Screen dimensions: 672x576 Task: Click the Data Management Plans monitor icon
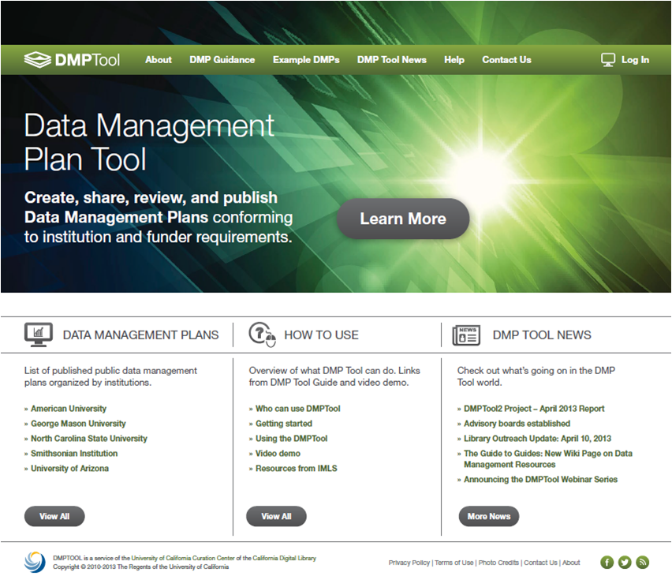pyautogui.click(x=39, y=335)
